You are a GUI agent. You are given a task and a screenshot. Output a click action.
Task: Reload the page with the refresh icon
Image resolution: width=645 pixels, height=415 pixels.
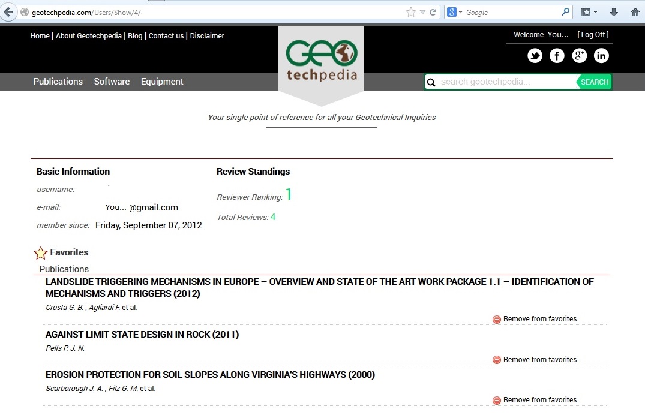433,13
